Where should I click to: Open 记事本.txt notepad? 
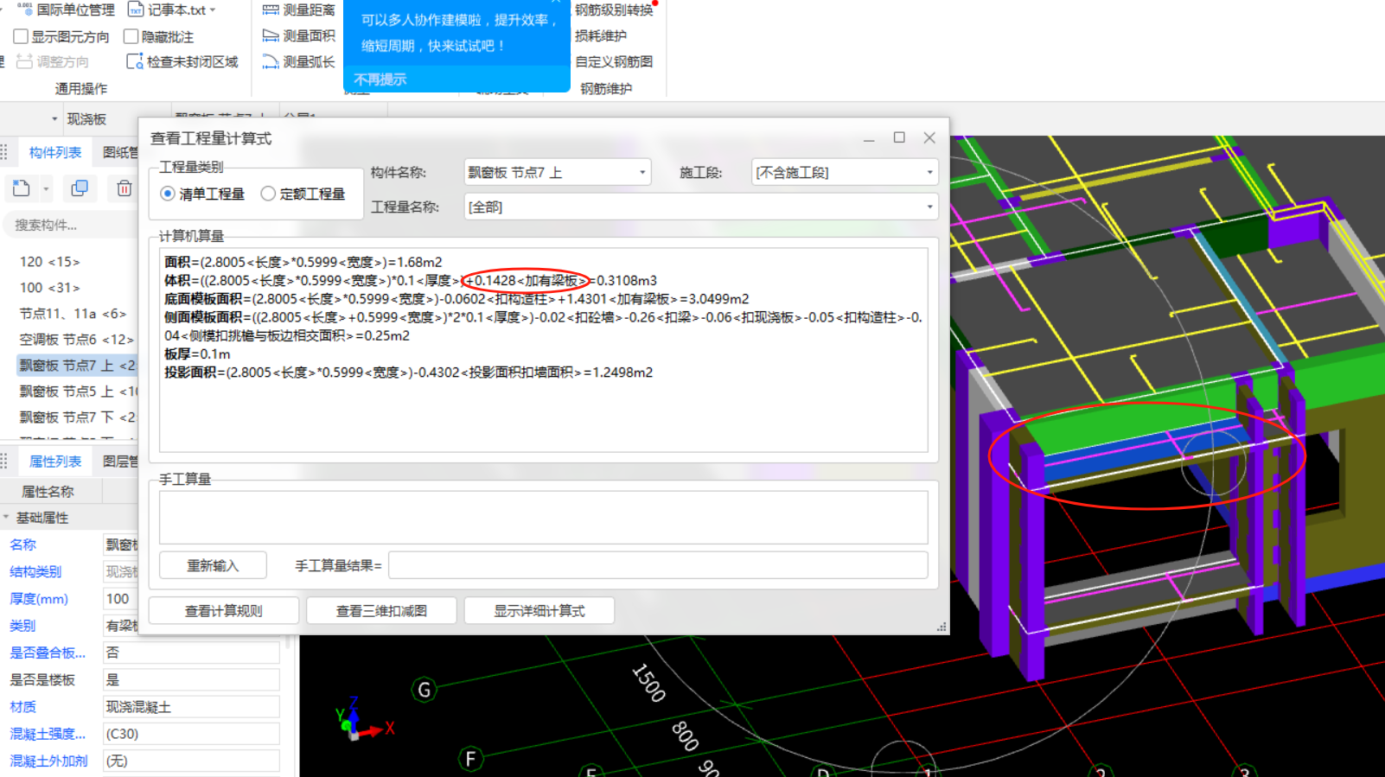167,10
